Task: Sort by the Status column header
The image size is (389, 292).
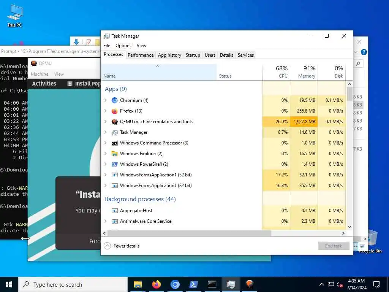Action: pyautogui.click(x=239, y=72)
